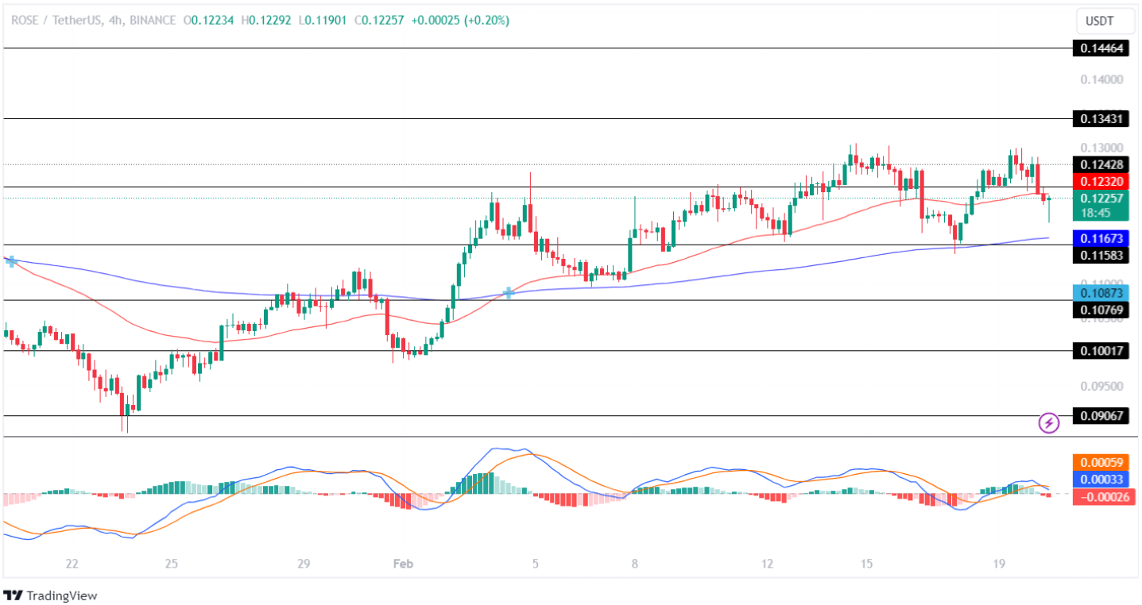
Task: Click the blue 0.11673 moving average label
Action: pos(1100,238)
